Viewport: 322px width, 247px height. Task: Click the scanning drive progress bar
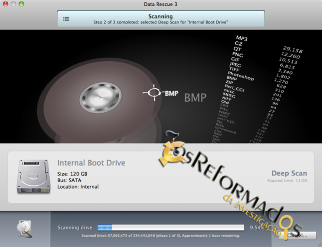[x=170, y=228]
